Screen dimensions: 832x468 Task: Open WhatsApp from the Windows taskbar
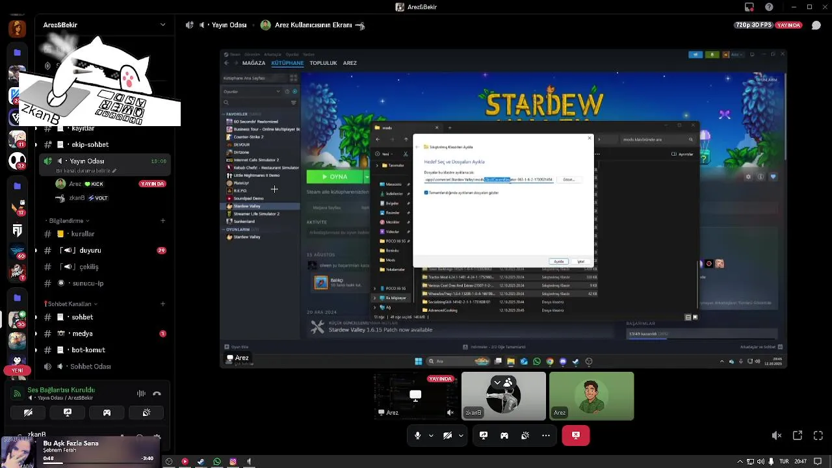(x=217, y=461)
